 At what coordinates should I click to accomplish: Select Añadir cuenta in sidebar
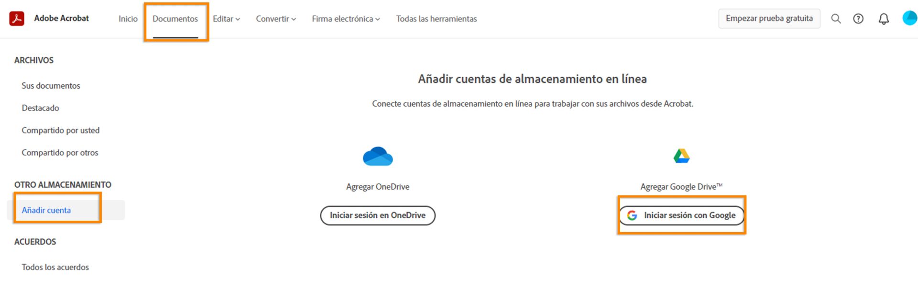(66, 210)
